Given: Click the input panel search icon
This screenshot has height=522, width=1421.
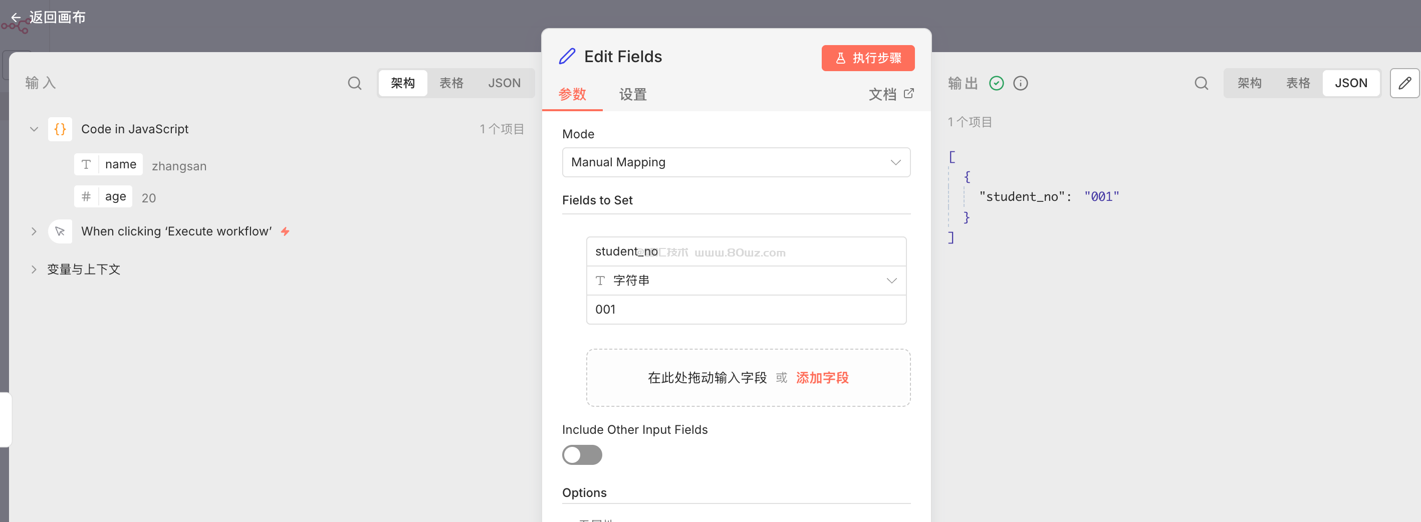Looking at the screenshot, I should [355, 83].
